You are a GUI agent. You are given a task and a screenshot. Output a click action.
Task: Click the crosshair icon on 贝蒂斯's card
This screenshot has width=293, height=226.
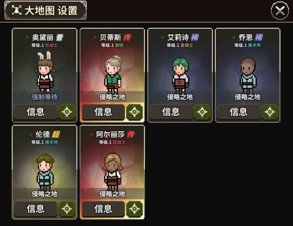click(135, 112)
